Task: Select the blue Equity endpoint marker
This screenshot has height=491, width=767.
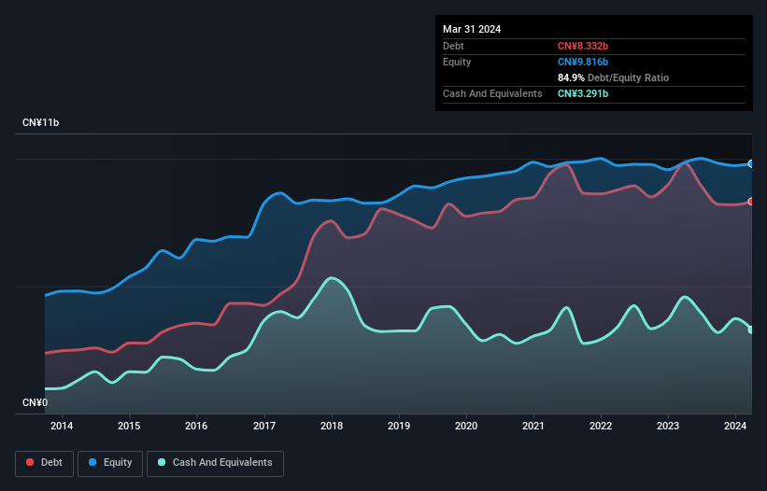Action: (x=751, y=163)
